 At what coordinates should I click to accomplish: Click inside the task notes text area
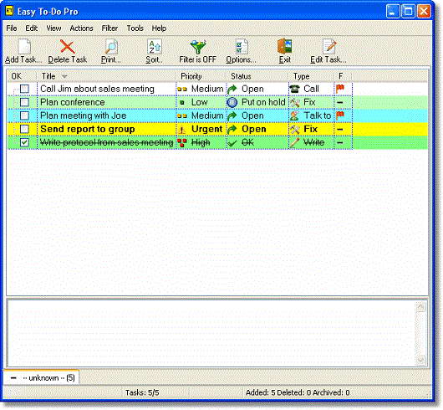[211, 333]
